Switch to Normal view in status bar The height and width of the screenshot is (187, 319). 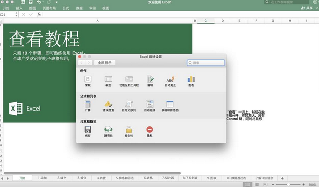click(x=247, y=184)
